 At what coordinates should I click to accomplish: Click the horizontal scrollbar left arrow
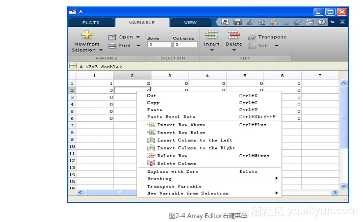point(80,193)
